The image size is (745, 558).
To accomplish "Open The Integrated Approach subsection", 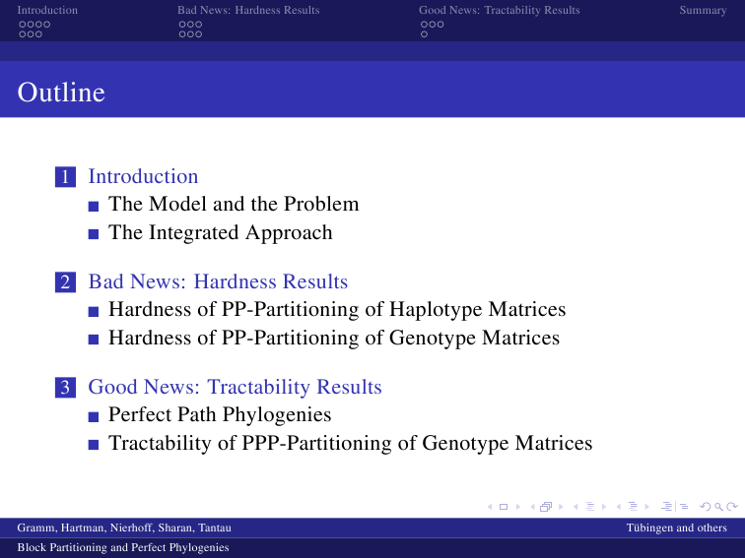I will (221, 232).
